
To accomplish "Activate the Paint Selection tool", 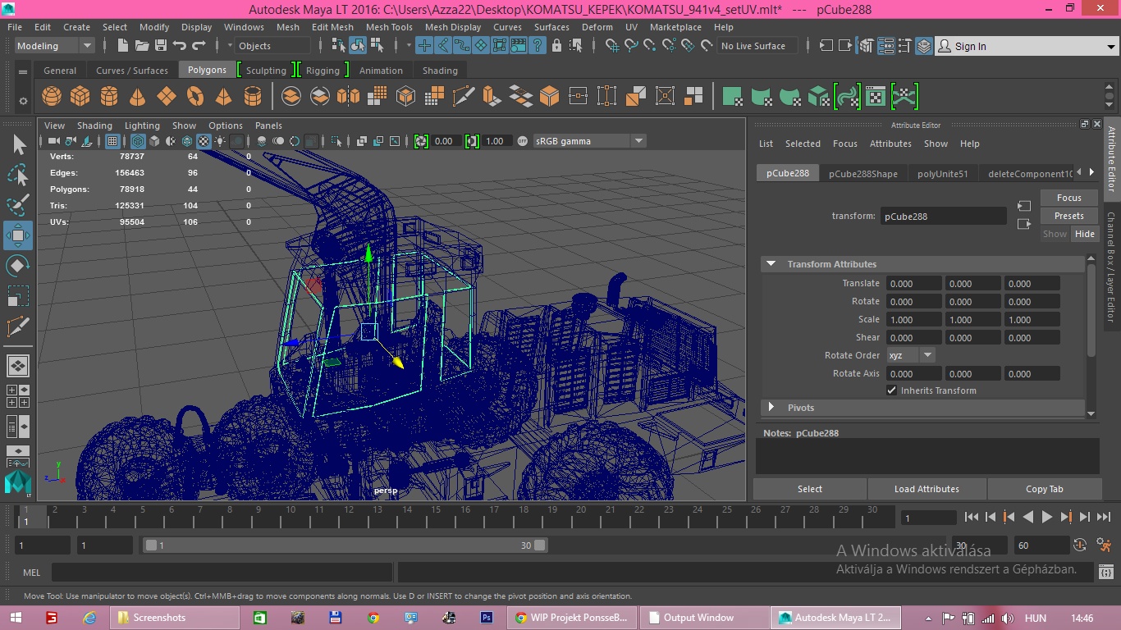I will coord(18,205).
